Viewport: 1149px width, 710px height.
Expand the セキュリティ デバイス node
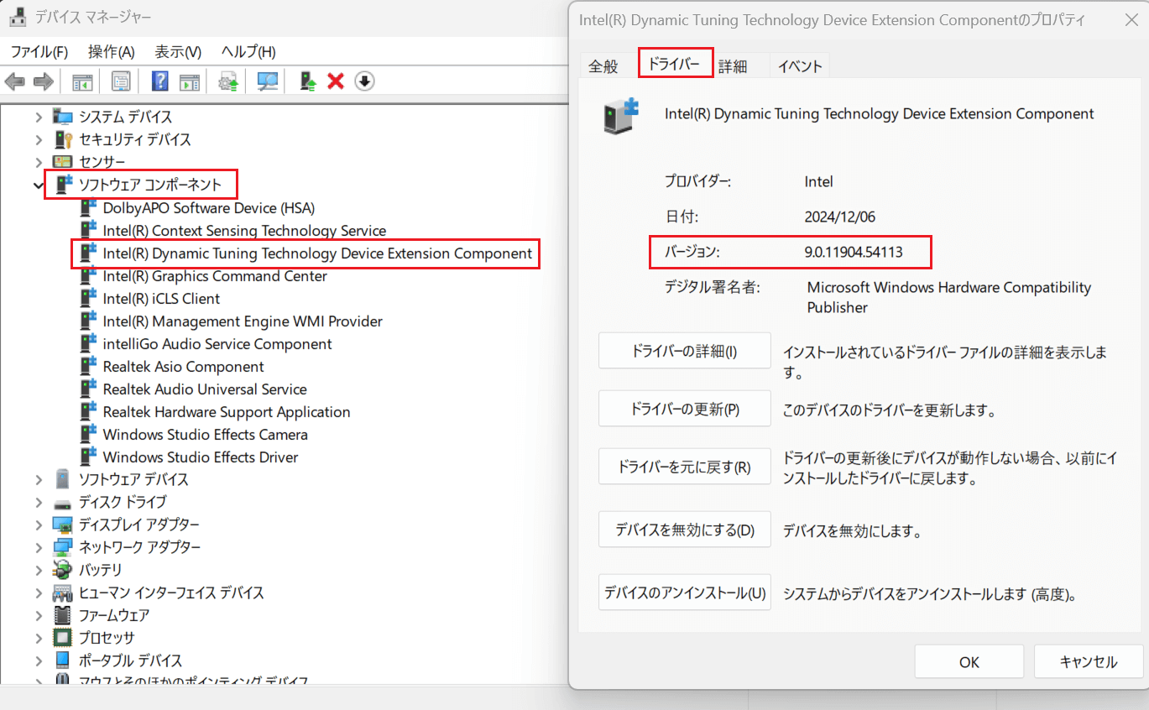[39, 139]
